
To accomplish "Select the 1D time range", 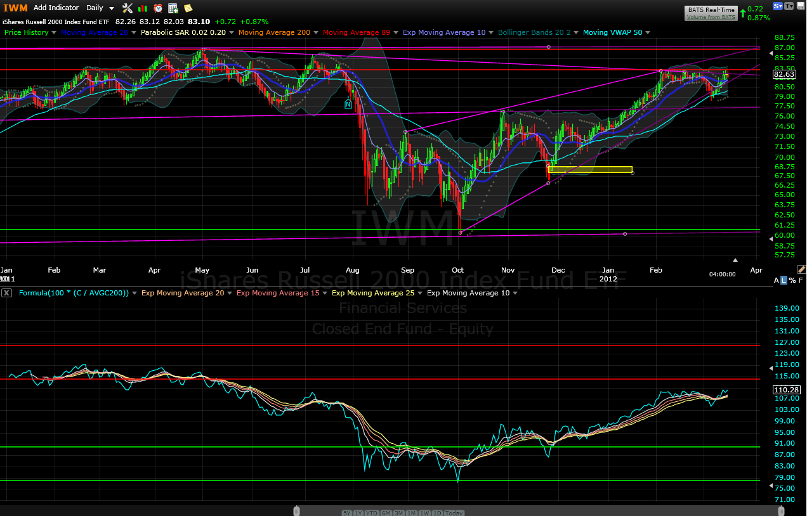I will (437, 513).
